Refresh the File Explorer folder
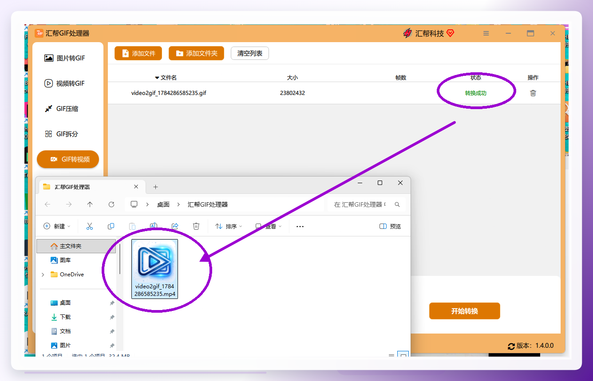This screenshot has height=381, width=593. [111, 204]
